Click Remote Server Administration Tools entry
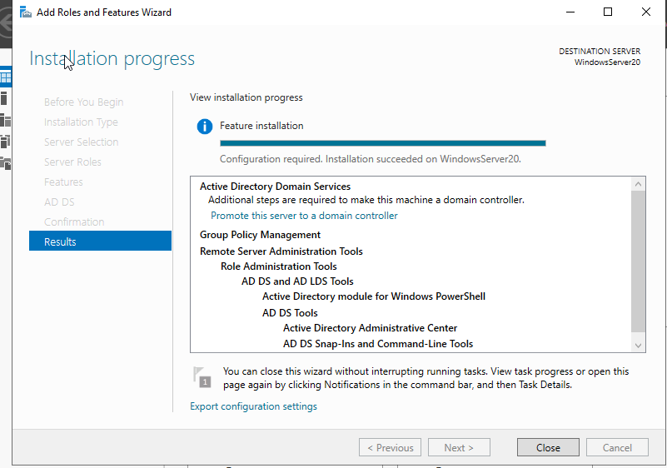 pos(281,251)
